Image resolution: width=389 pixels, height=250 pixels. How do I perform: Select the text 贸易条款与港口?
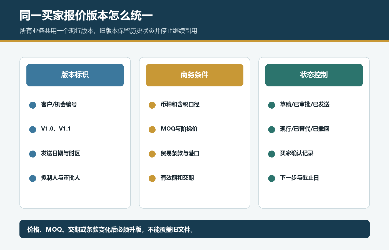tap(180, 153)
